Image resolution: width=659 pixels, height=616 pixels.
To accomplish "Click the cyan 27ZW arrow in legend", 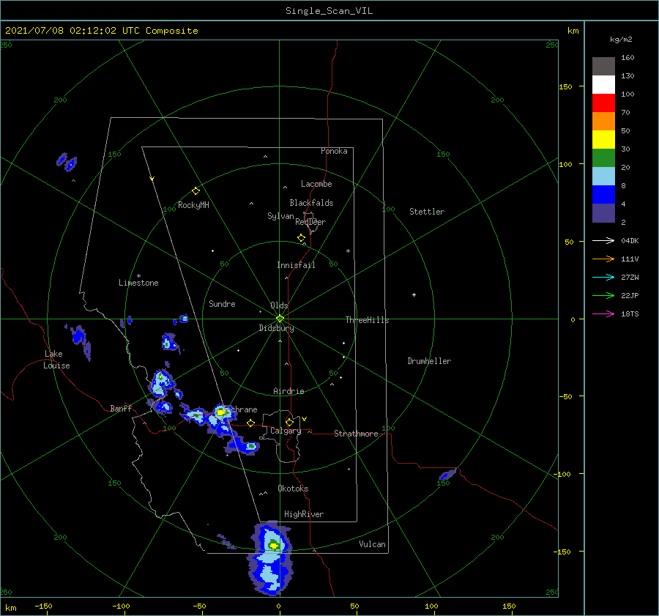I will (x=603, y=277).
